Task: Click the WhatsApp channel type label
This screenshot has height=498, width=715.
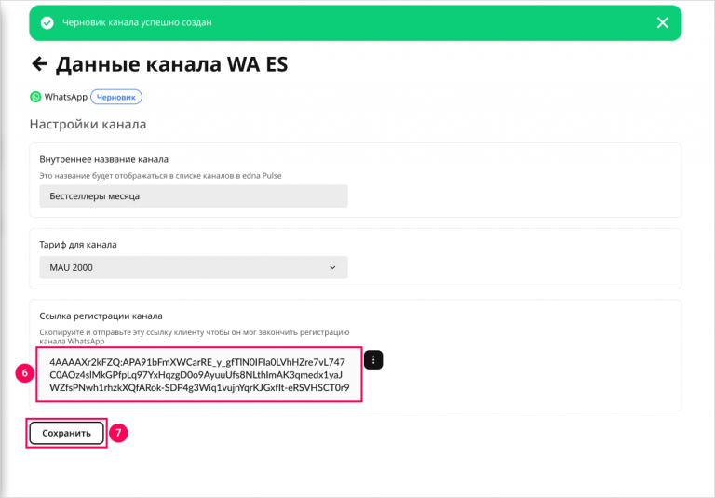Action: (66, 97)
